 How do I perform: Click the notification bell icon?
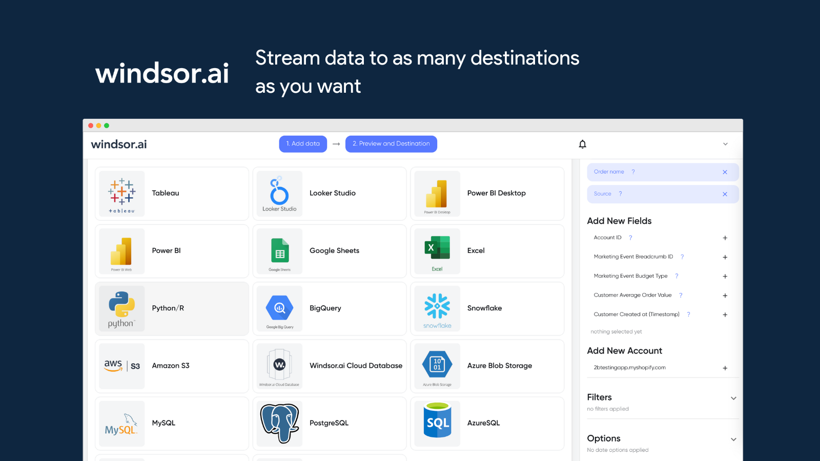point(582,144)
